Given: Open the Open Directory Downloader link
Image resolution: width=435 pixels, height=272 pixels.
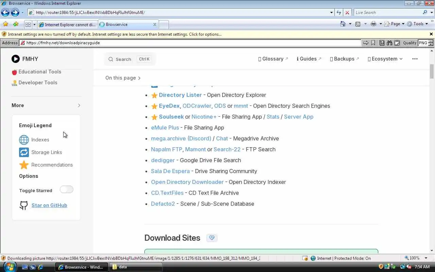Looking at the screenshot, I should coord(187,182).
